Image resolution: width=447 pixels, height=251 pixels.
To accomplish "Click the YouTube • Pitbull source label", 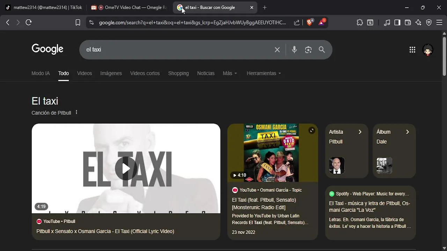I will (x=56, y=221).
